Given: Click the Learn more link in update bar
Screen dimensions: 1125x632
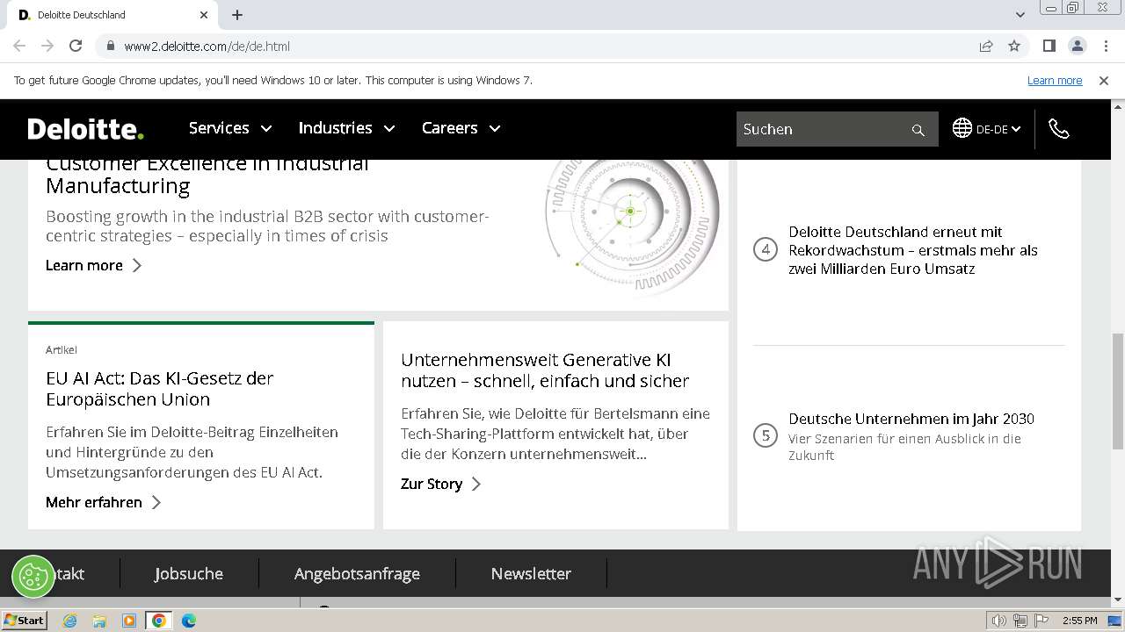Looking at the screenshot, I should point(1055,80).
